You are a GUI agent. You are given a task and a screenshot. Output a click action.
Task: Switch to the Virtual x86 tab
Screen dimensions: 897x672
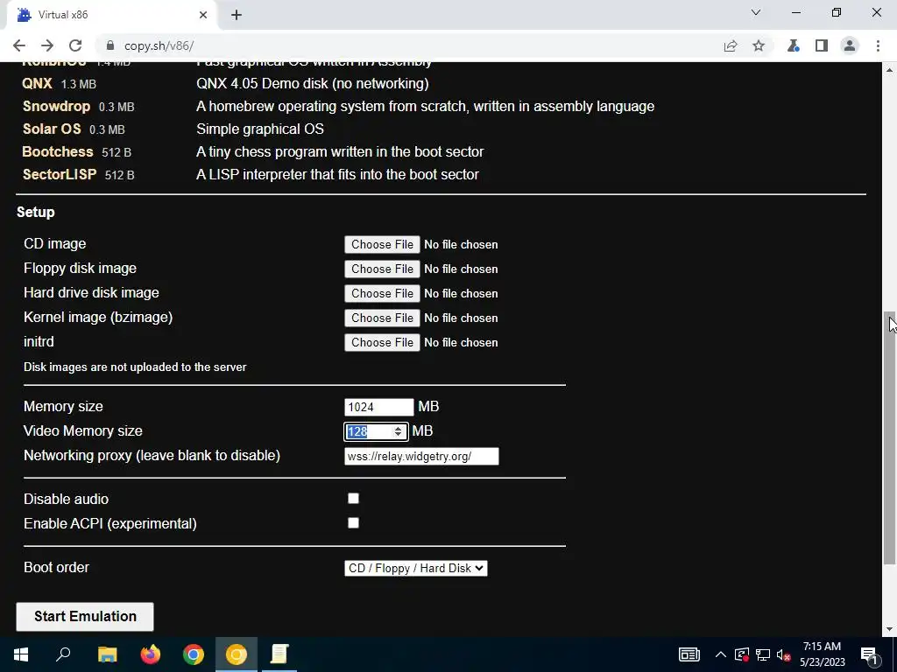point(111,15)
